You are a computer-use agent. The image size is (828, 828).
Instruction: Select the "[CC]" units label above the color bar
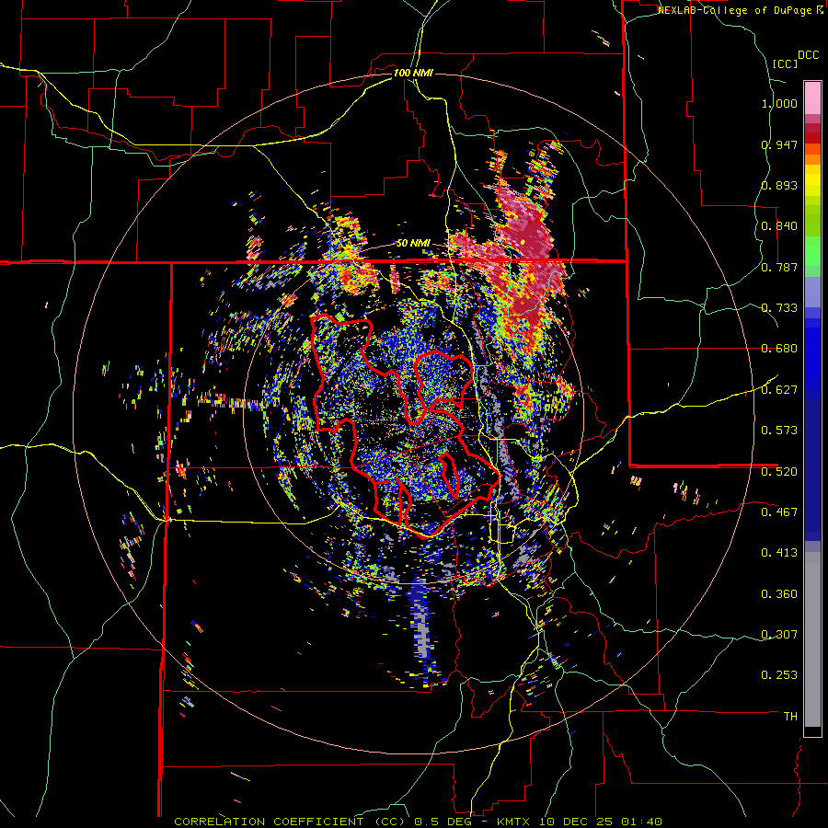(785, 63)
